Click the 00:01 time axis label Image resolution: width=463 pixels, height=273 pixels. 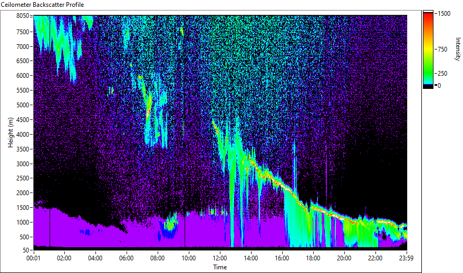[33, 258]
